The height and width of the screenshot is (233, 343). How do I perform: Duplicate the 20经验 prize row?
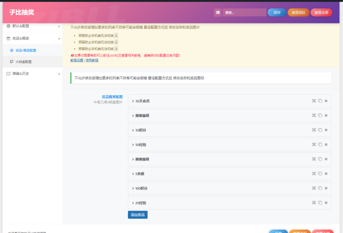coord(320,203)
